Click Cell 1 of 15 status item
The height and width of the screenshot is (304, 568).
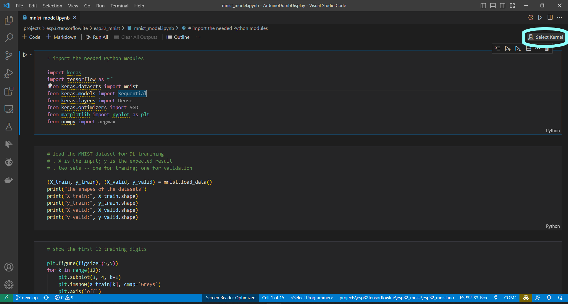coord(273,298)
